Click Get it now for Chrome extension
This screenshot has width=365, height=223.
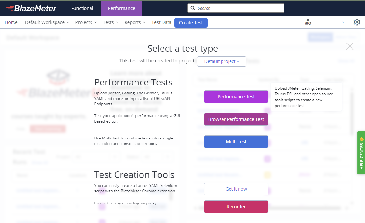click(236, 189)
